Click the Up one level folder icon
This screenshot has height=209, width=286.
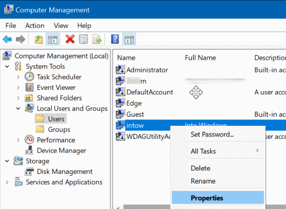[39, 39]
